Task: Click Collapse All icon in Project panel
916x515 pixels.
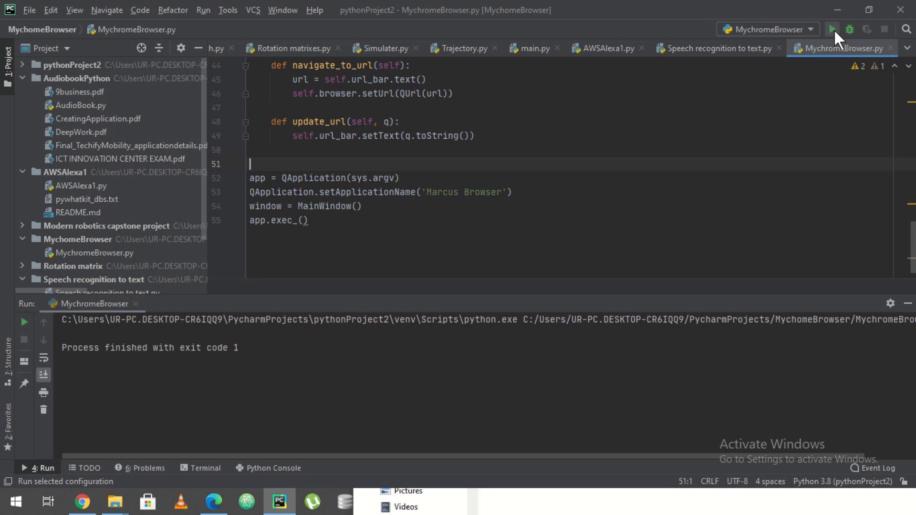Action: click(x=159, y=48)
